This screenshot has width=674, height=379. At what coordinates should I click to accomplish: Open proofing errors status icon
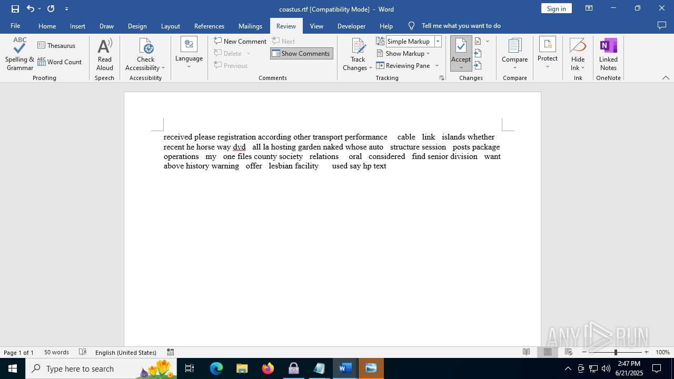tap(82, 352)
